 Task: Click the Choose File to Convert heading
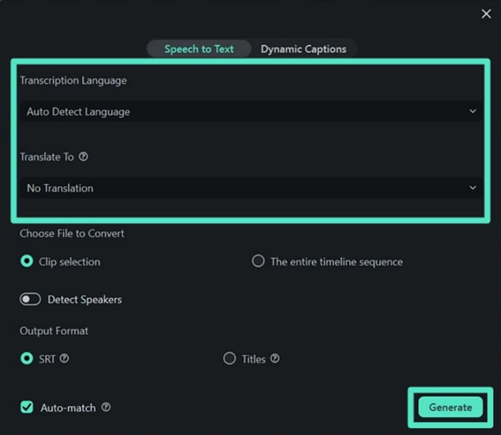72,234
